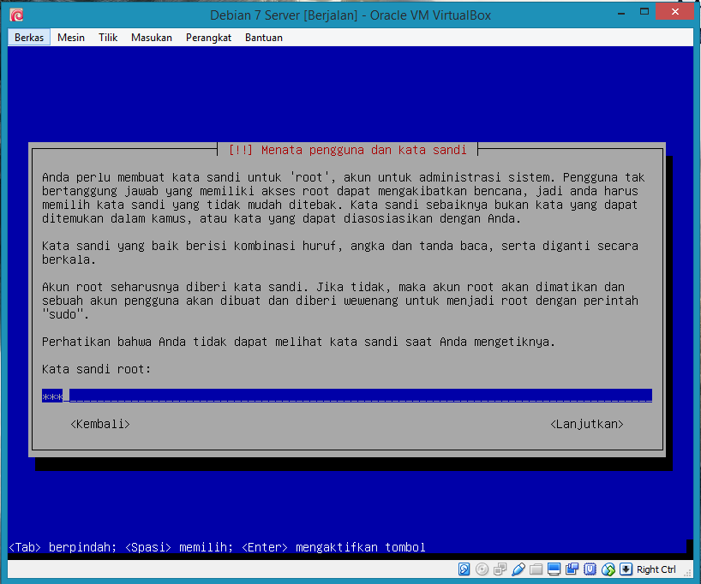Screen dimensions: 701x584
Task: Click the window resize grip at corner
Action: click(688, 572)
